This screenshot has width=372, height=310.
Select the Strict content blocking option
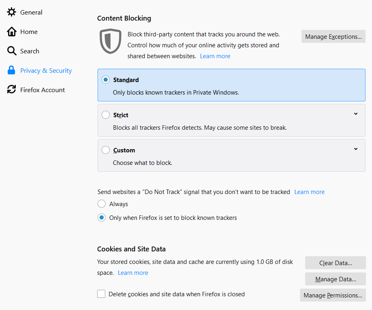pyautogui.click(x=105, y=114)
